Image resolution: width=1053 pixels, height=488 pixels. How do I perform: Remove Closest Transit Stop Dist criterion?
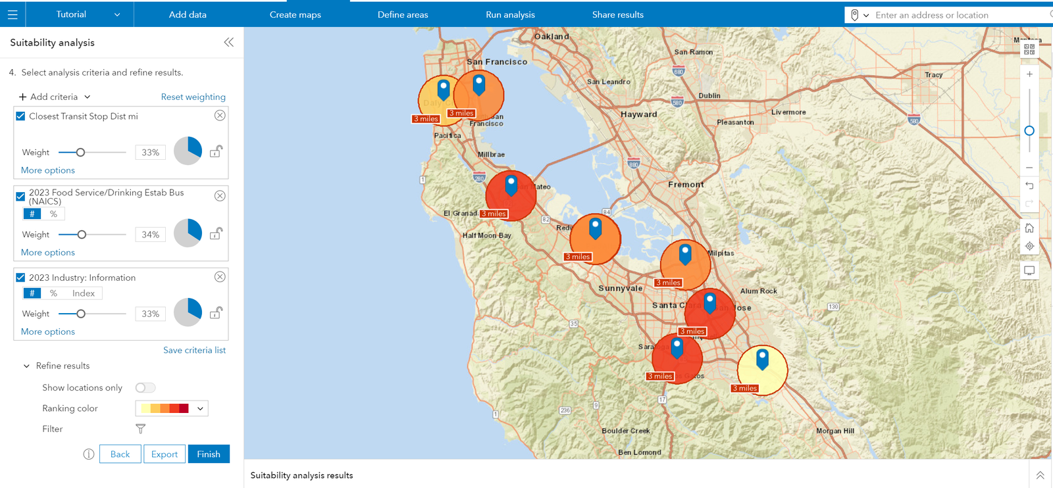click(220, 116)
